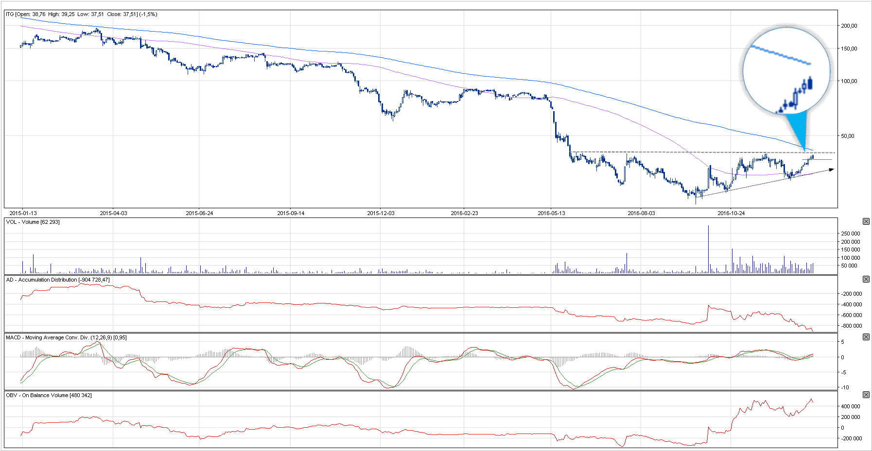Click the 2016-10-24 date axis label
Viewport: 872px width, 451px height.
[731, 213]
